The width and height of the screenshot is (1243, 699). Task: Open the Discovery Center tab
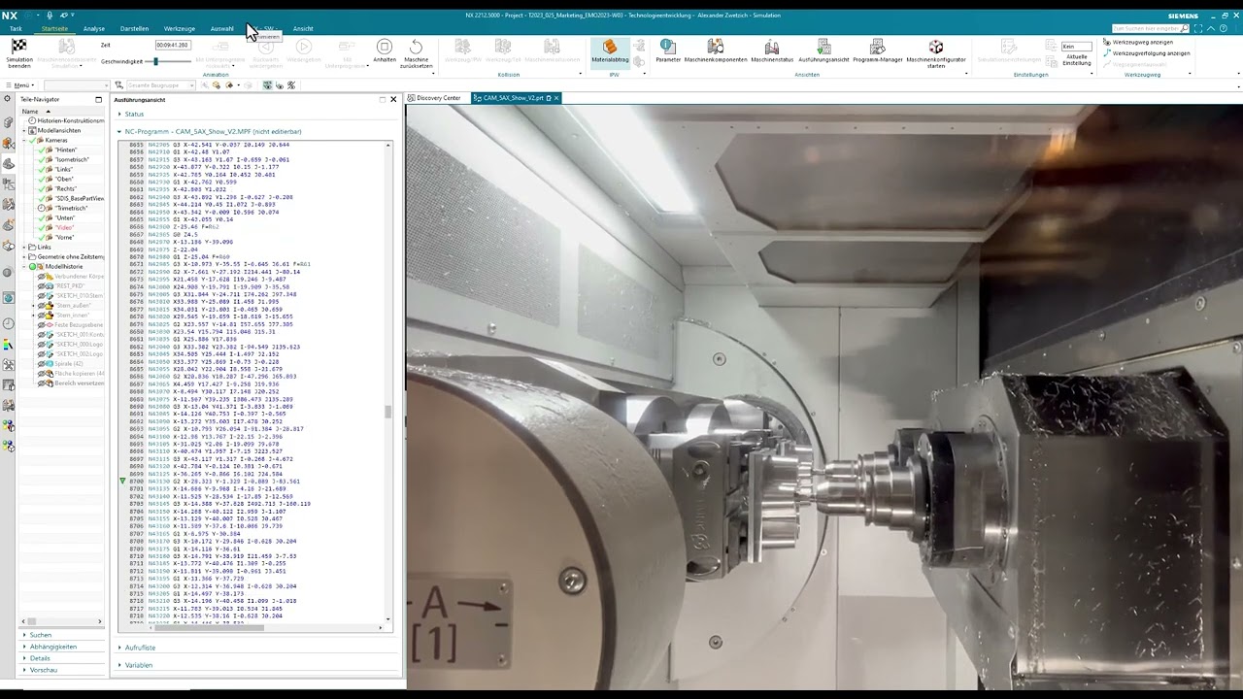point(434,98)
